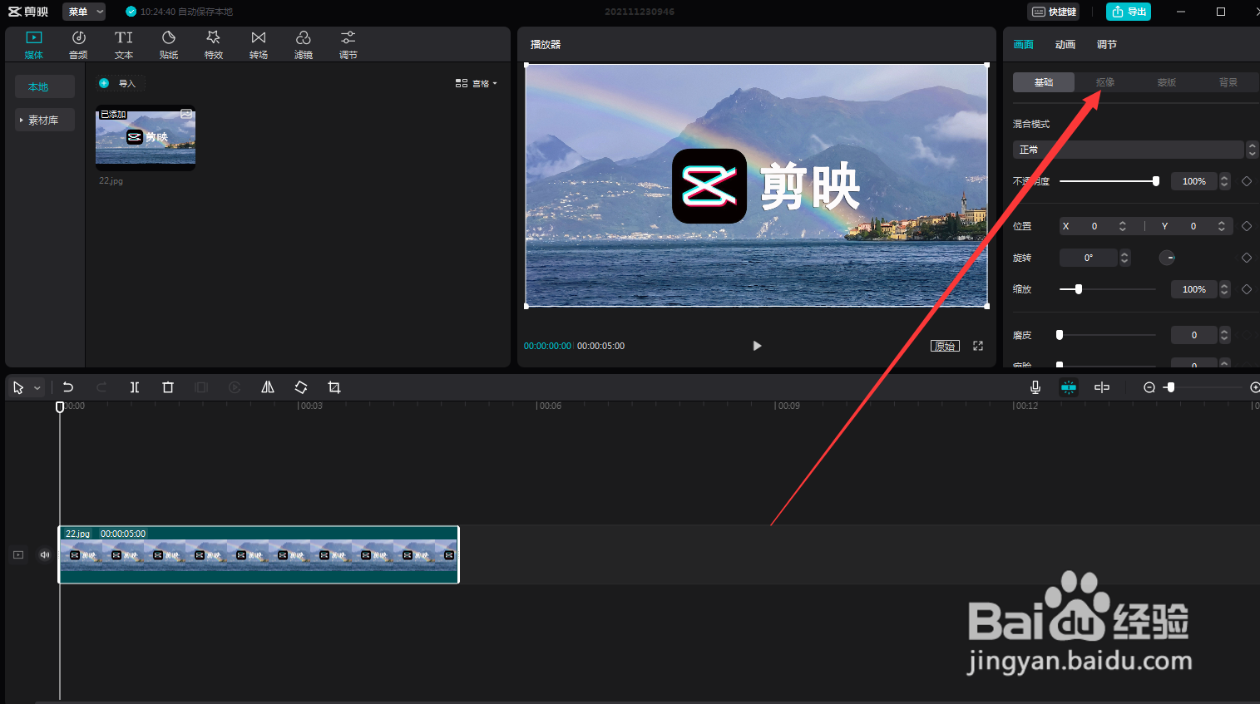Open the 特效 effects panel
This screenshot has height=704, width=1260.
tap(214, 45)
